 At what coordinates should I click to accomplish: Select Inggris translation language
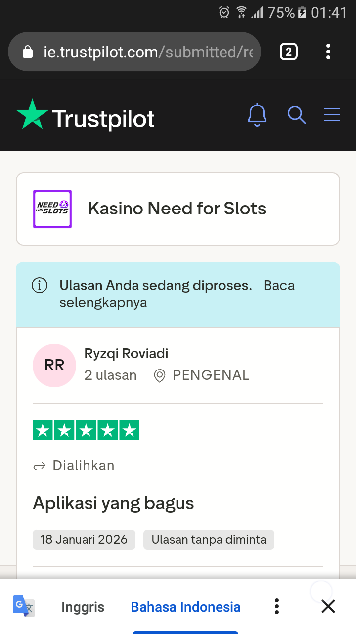[83, 607]
